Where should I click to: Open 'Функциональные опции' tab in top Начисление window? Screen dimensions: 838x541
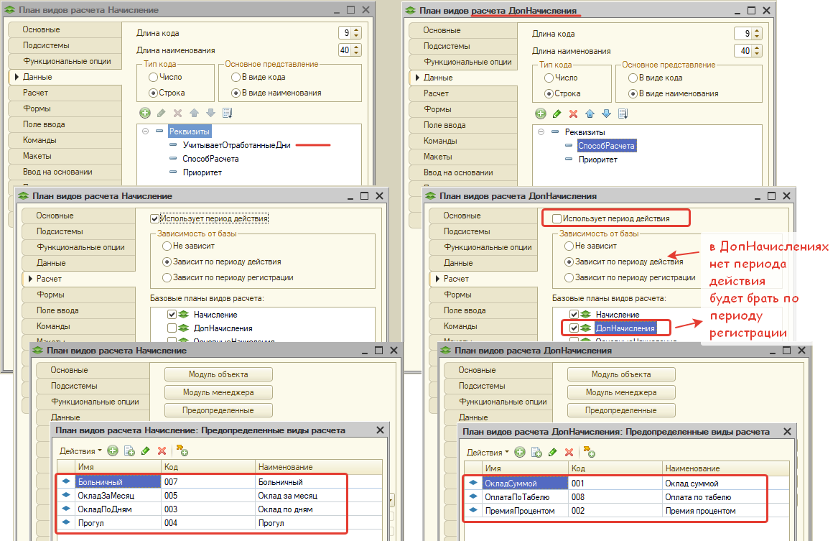(65, 61)
